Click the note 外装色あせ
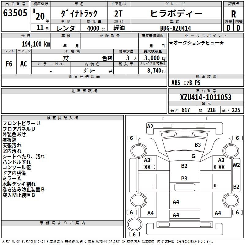Image resolution: width=245 pixels, height=245 pixels. (14, 134)
